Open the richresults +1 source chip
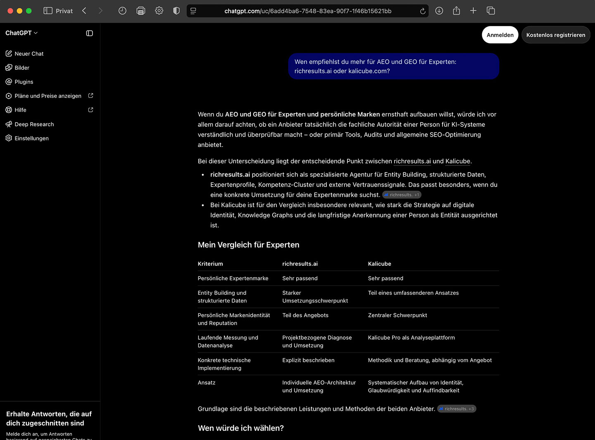Screen dimensions: 595x440 click(402, 195)
